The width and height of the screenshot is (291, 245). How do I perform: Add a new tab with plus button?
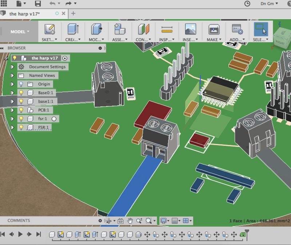click(73, 13)
